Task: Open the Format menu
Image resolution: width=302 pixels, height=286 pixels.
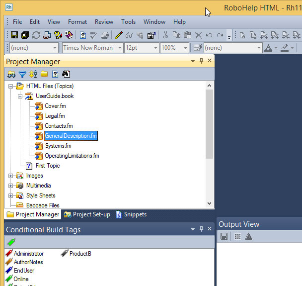Action: tap(77, 22)
